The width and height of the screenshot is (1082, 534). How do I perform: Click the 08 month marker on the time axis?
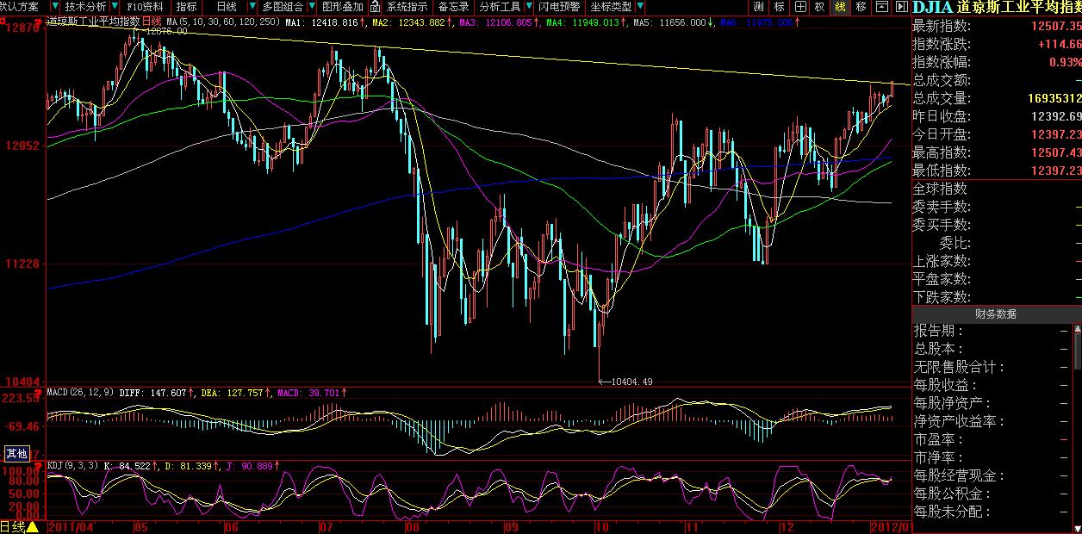[411, 527]
